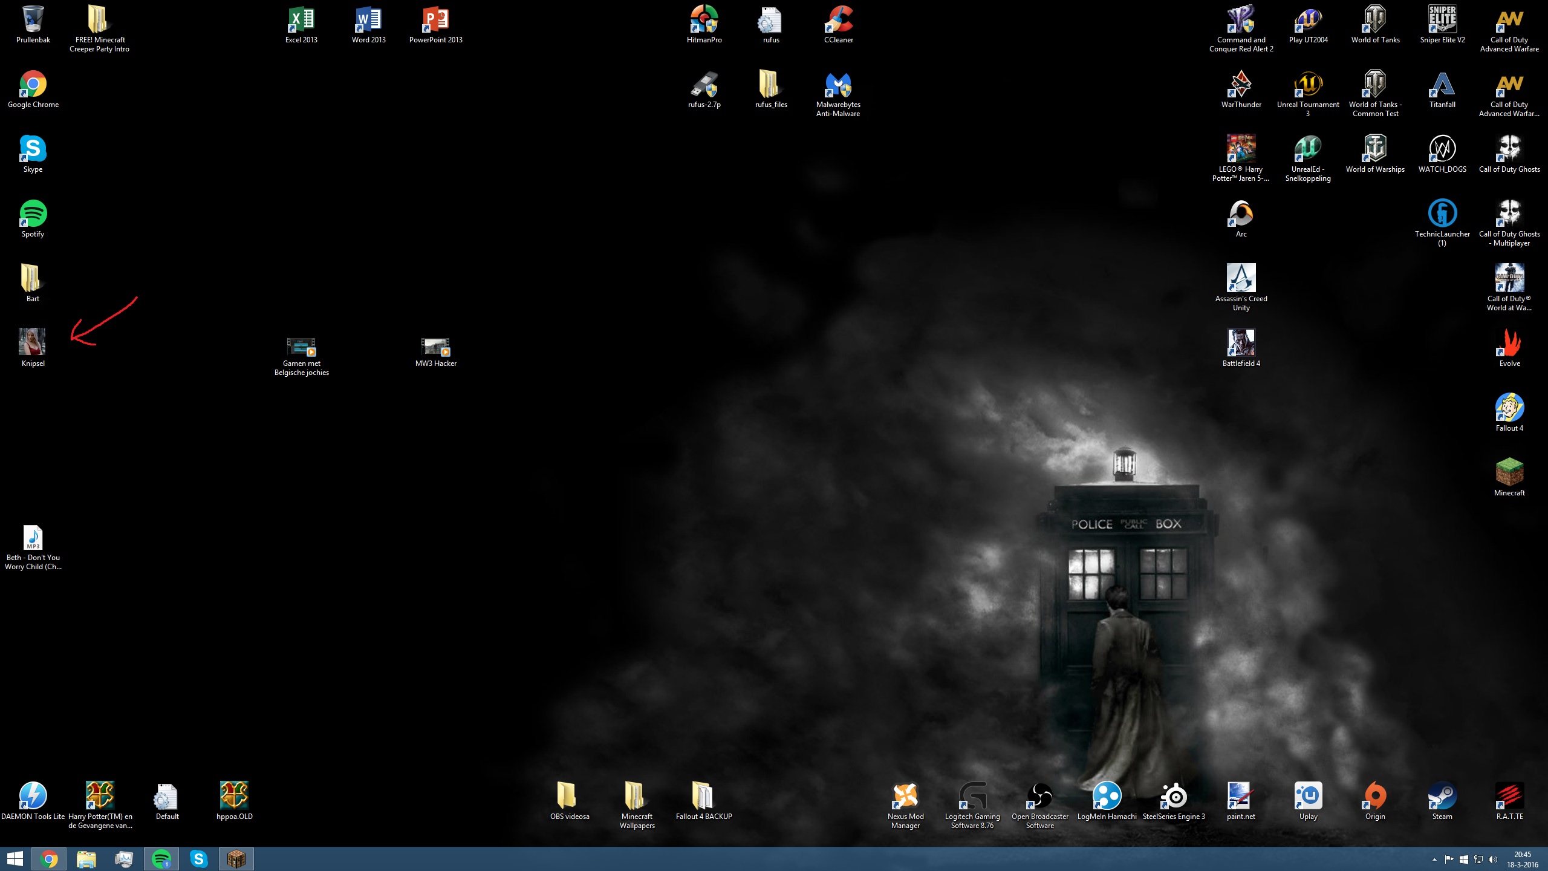Select the MW3 Hacker video file
The height and width of the screenshot is (871, 1548).
(x=435, y=353)
